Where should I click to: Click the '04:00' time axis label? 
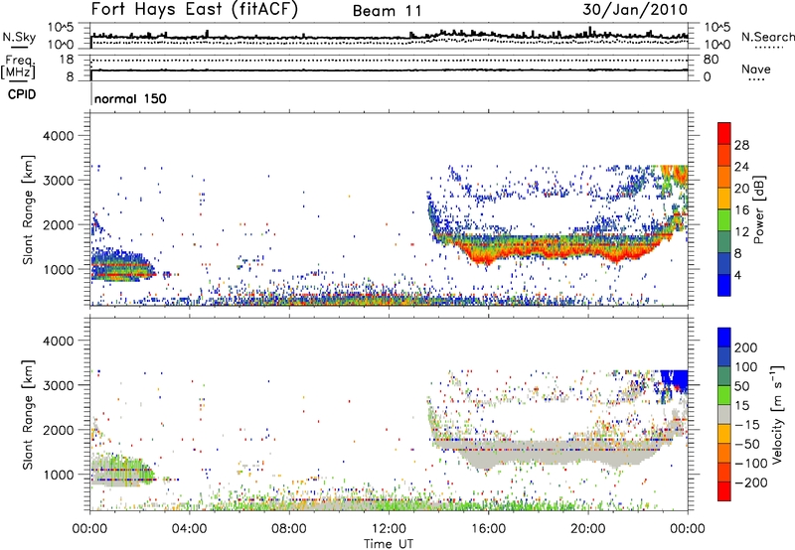point(190,529)
